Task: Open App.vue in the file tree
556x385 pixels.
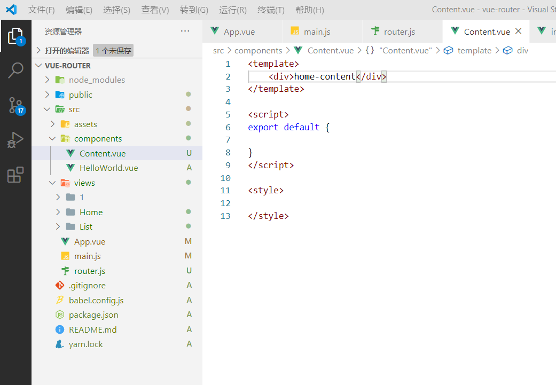Action: (x=117, y=241)
